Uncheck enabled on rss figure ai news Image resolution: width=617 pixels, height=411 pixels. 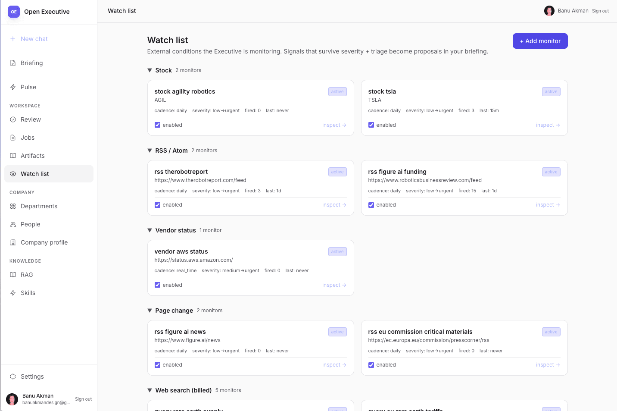pyautogui.click(x=157, y=365)
